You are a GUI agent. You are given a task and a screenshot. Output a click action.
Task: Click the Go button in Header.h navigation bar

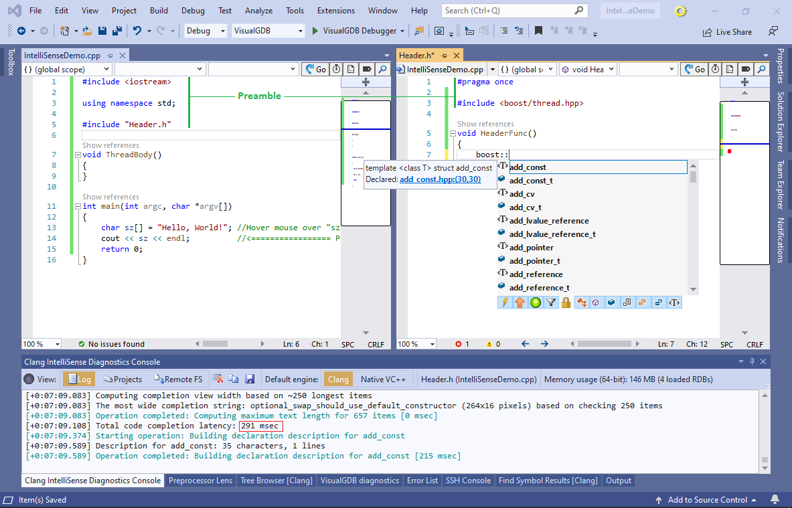point(694,69)
